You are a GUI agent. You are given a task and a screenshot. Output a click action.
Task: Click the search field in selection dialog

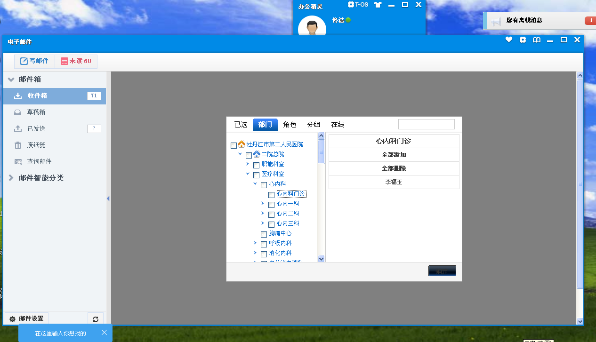pyautogui.click(x=426, y=124)
